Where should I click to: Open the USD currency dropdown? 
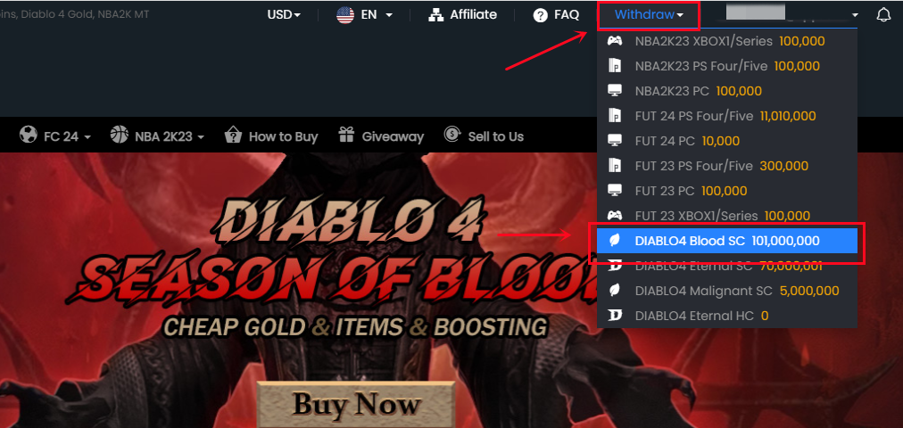coord(284,15)
